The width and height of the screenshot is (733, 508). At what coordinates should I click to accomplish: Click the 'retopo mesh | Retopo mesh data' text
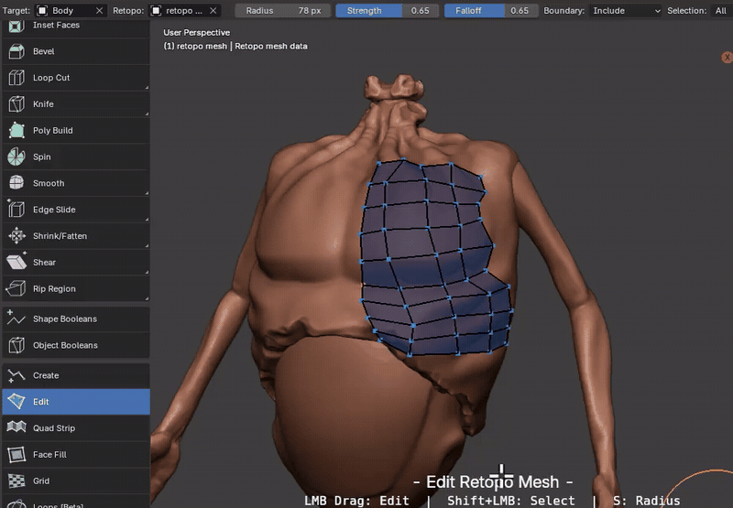pos(235,46)
